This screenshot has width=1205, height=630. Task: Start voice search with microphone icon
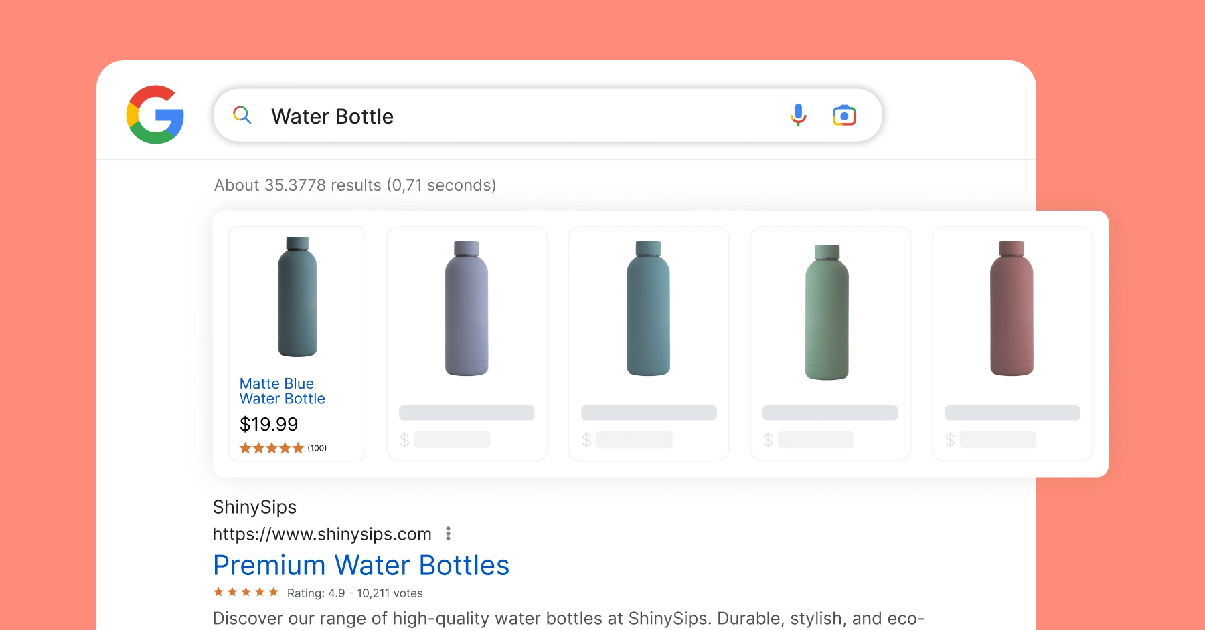point(798,115)
